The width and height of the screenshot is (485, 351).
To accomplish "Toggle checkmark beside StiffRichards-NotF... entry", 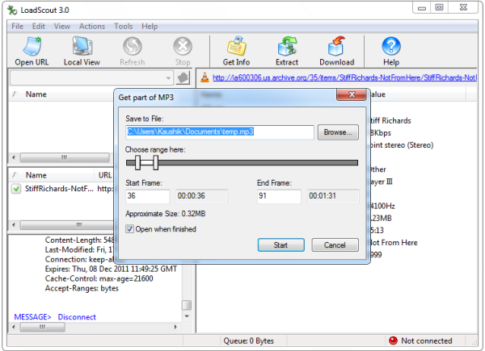I will click(x=16, y=188).
